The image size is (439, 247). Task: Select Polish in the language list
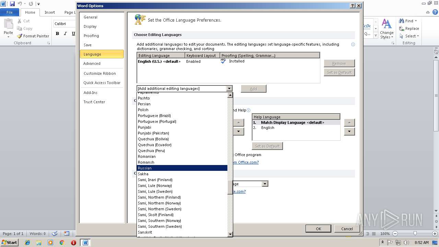point(182,110)
